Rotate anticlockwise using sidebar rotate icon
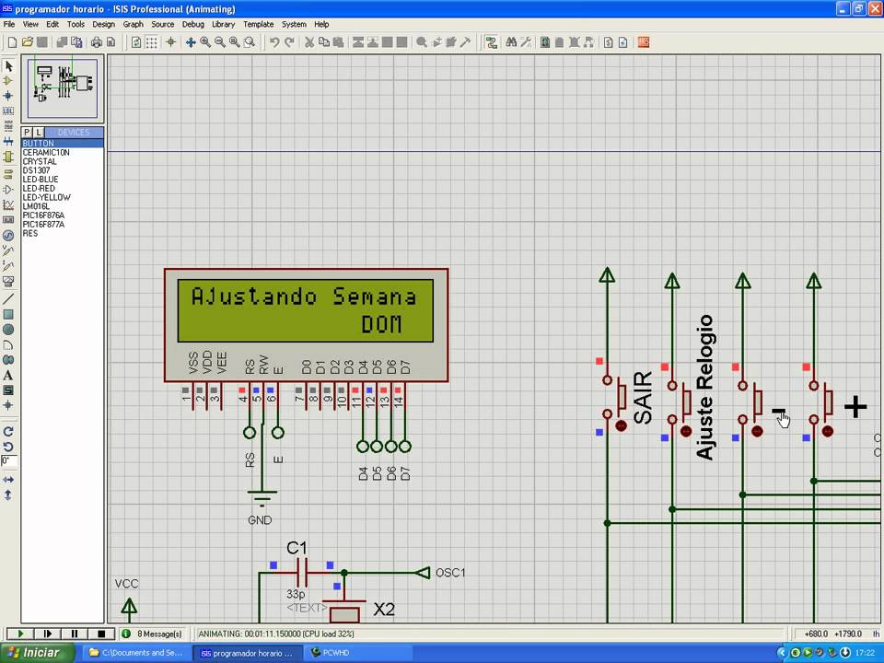Image resolution: width=884 pixels, height=663 pixels. click(x=8, y=447)
